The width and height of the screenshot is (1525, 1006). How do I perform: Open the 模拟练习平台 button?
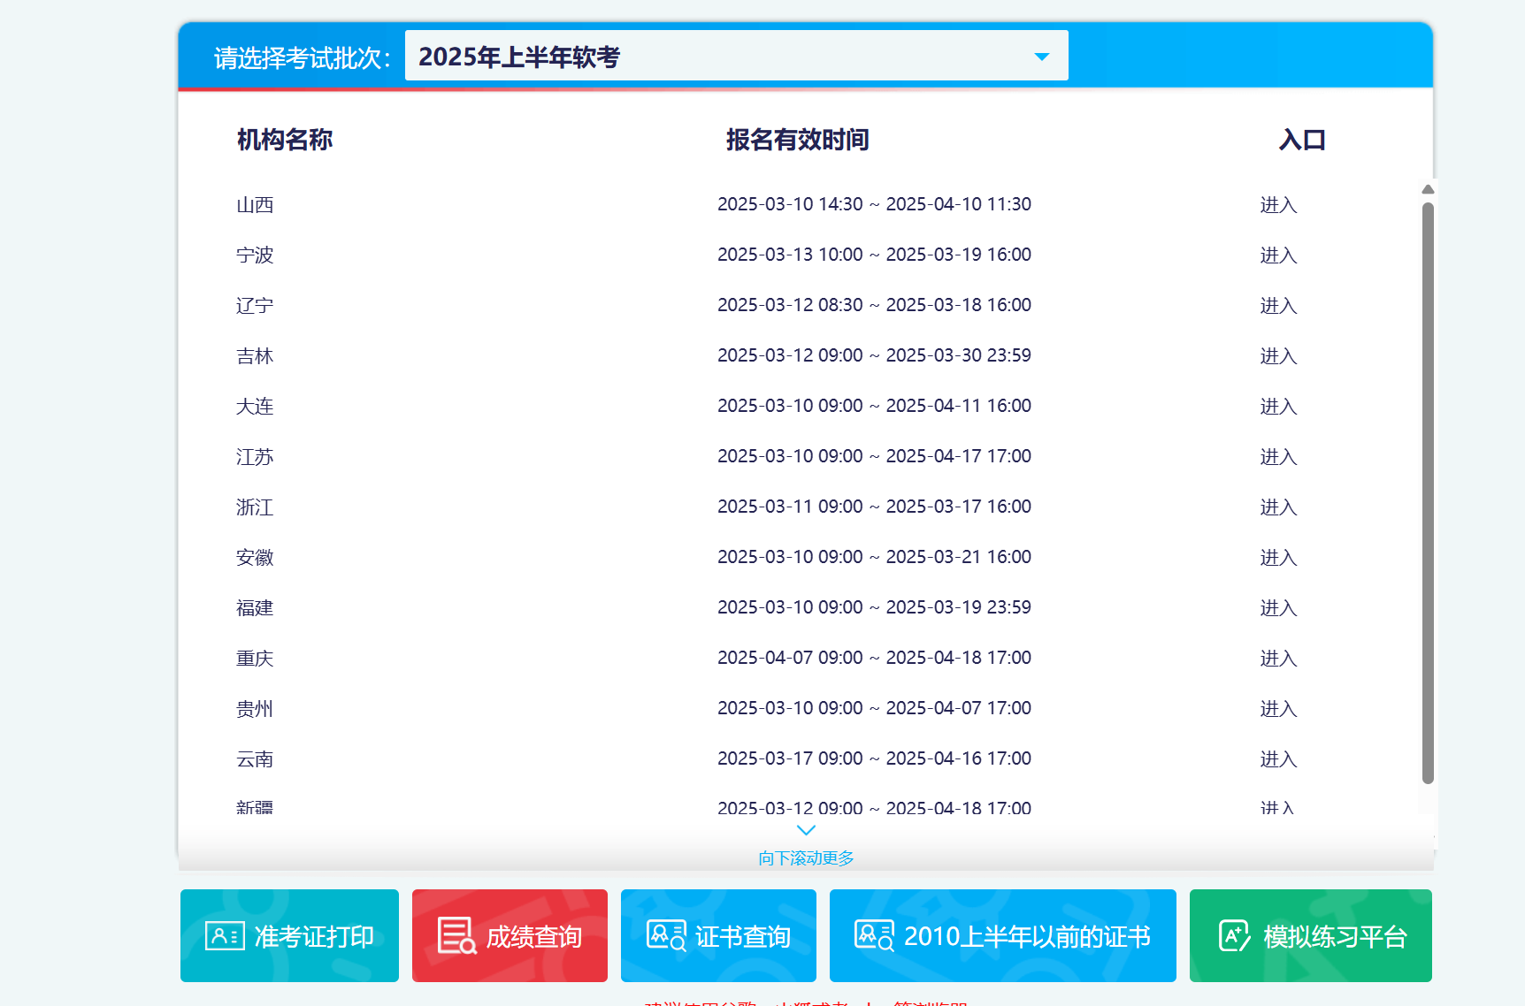click(x=1310, y=935)
